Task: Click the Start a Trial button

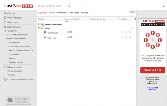Action: (x=153, y=70)
